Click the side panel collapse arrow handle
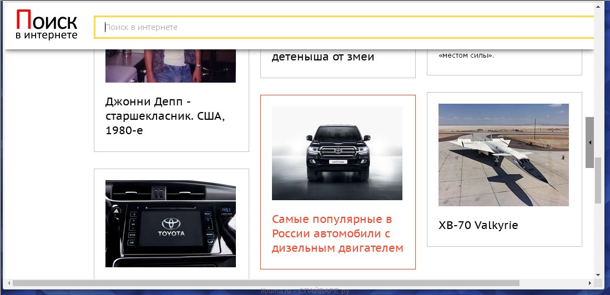Image resolution: width=610 pixels, height=295 pixels. (590, 143)
